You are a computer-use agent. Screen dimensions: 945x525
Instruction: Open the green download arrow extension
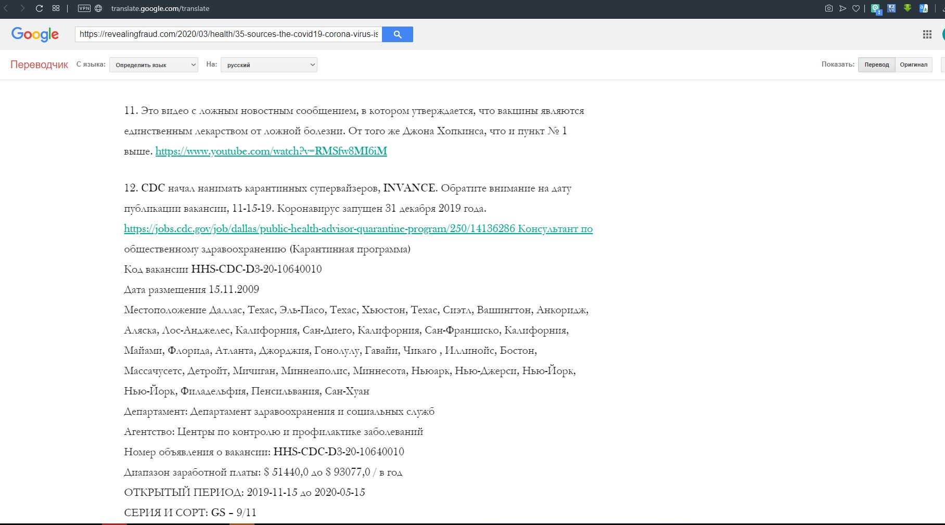(908, 8)
